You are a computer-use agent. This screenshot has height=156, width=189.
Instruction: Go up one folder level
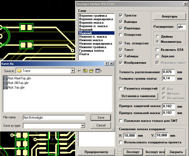85,71
